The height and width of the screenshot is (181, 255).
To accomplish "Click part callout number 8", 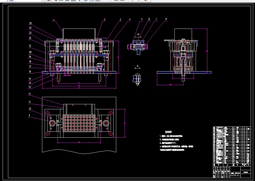I will [x=166, y=19].
